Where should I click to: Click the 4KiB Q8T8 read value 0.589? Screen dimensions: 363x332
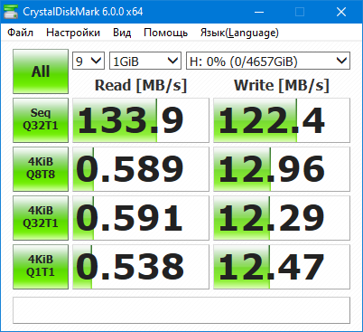coord(141,169)
